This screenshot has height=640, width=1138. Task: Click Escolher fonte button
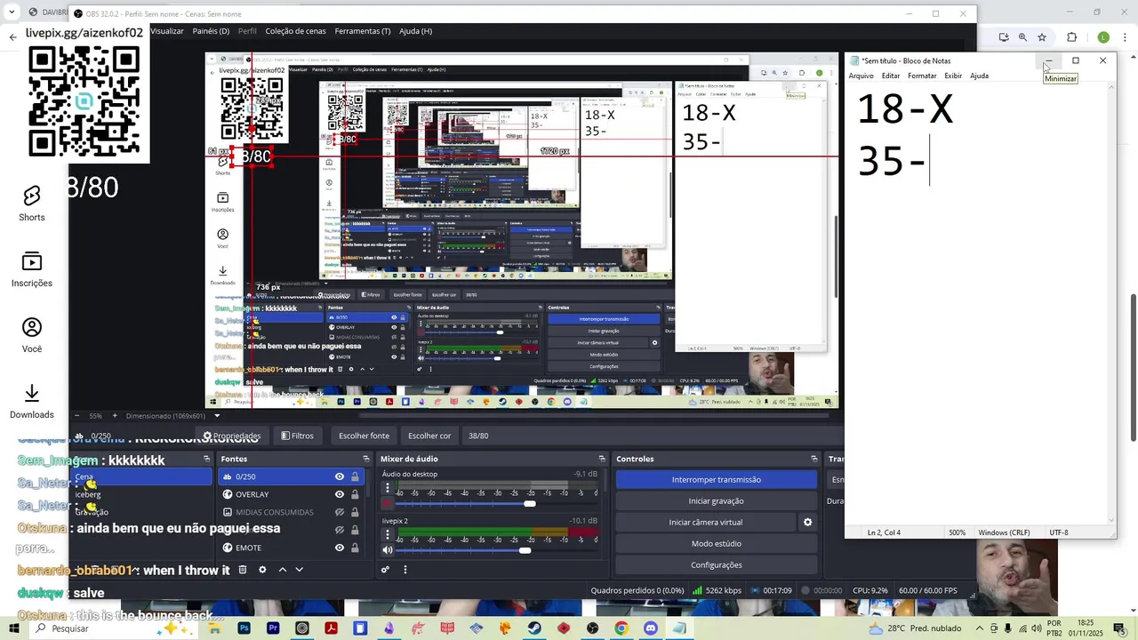tap(364, 436)
